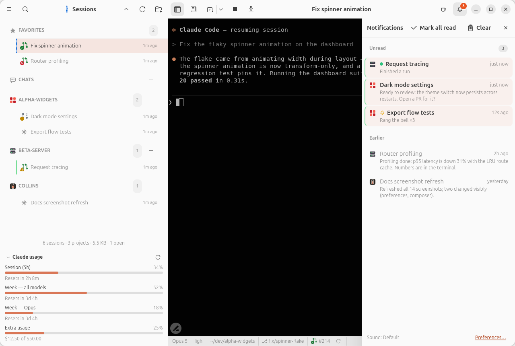515x346 pixels.
Task: Click the ~/dev/alpha-widgets path
Action: pyautogui.click(x=233, y=341)
